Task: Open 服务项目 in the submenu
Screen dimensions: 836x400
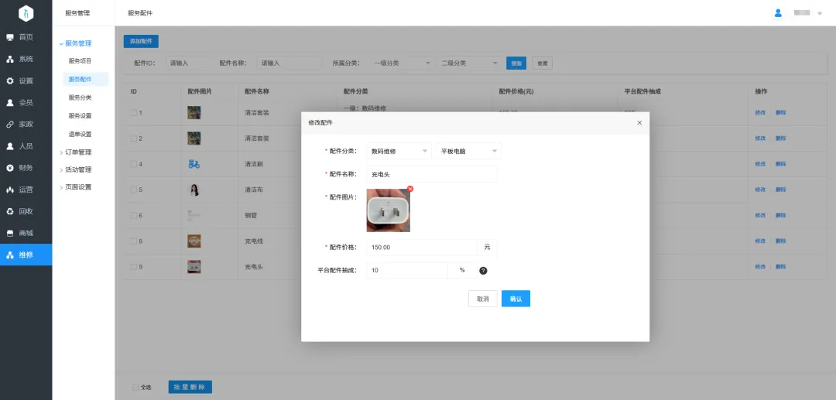Action: (x=81, y=60)
